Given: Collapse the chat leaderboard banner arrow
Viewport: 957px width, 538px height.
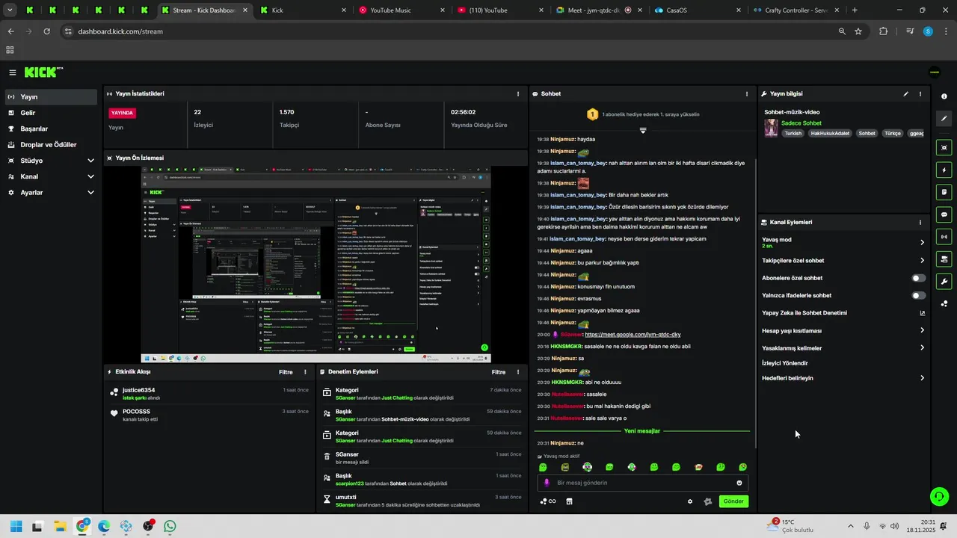Looking at the screenshot, I should coord(642,130).
